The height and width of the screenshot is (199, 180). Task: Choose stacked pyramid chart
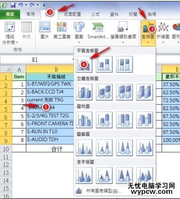(x=104, y=175)
